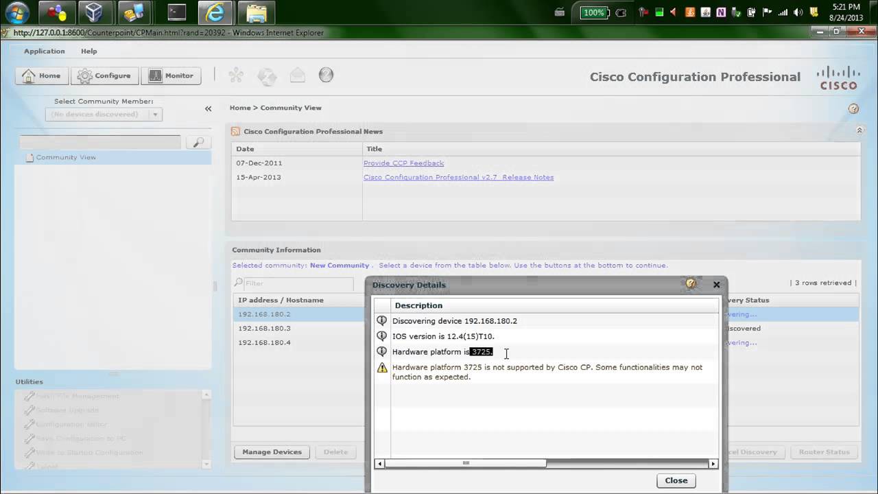The width and height of the screenshot is (878, 494).
Task: Open VirtualBox from the taskbar
Action: [94, 12]
